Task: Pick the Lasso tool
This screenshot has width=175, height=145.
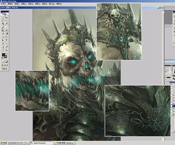Action: point(3,21)
